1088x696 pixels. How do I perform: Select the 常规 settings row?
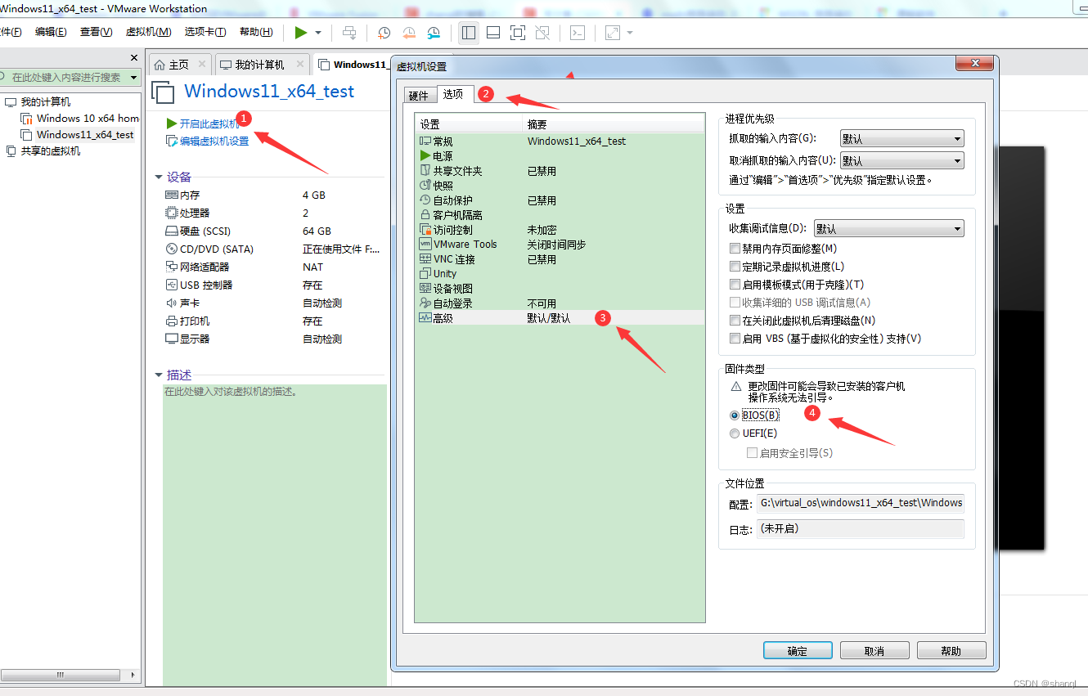pos(560,141)
